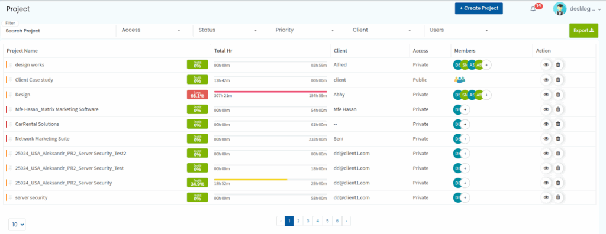Click trash icon for CarRental Solutions
The width and height of the screenshot is (606, 234).
click(x=557, y=124)
